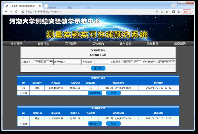Reload the page with refresh icon
Viewport: 198px width, 134px height.
(16, 12)
